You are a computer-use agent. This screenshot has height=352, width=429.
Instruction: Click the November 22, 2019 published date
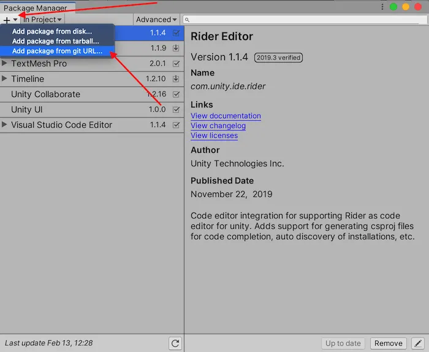[232, 194]
